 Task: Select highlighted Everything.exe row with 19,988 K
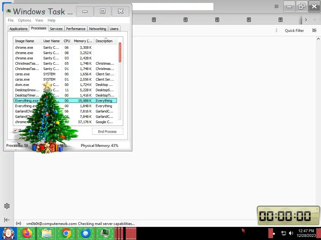(65, 100)
